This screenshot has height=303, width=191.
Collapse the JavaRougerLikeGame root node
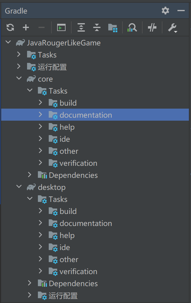click(8, 43)
